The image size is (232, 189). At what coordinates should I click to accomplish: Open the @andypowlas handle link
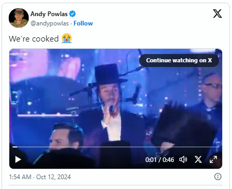[x=50, y=23]
